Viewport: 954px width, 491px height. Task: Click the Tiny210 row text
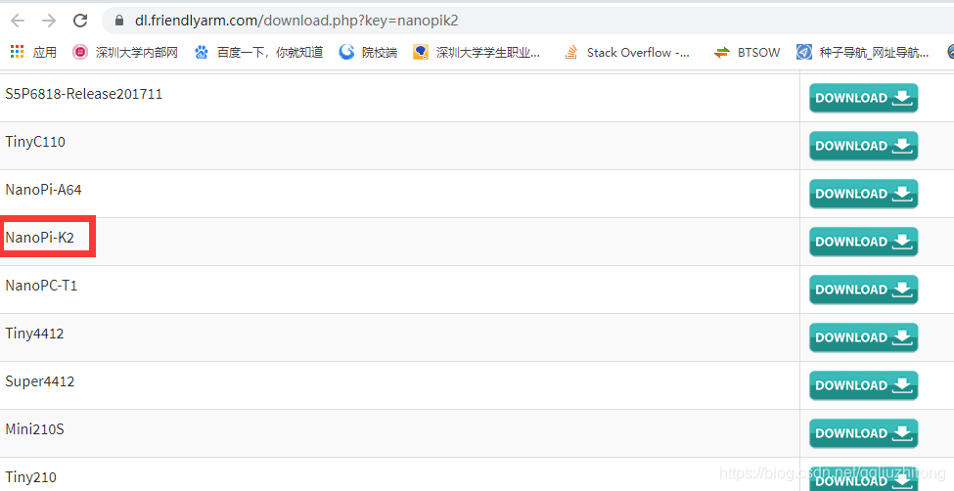pyautogui.click(x=31, y=477)
